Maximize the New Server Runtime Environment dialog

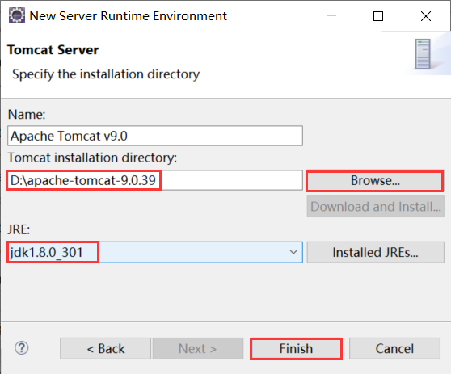(x=378, y=16)
